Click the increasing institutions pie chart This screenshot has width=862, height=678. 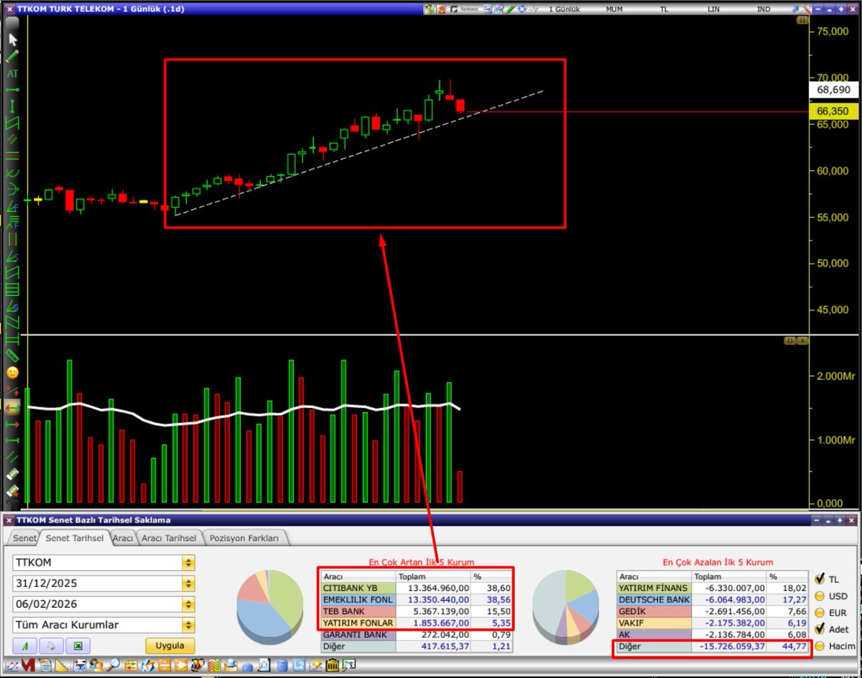tap(271, 608)
